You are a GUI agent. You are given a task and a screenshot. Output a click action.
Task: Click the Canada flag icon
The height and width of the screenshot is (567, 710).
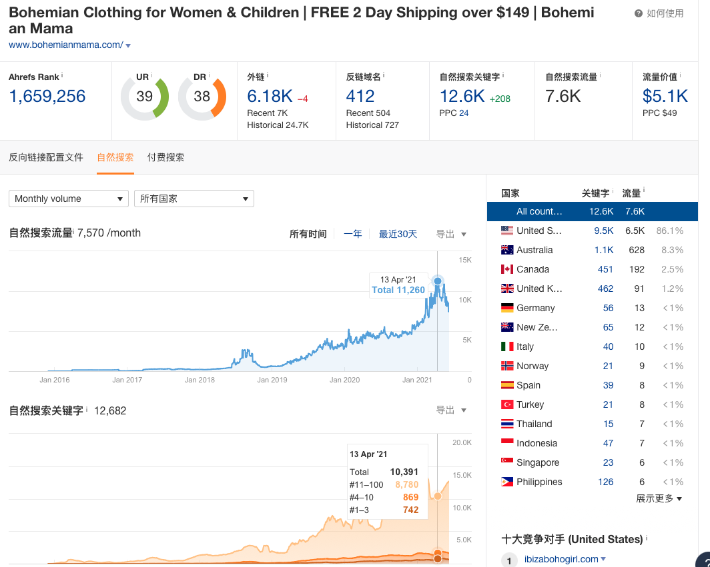coord(507,269)
